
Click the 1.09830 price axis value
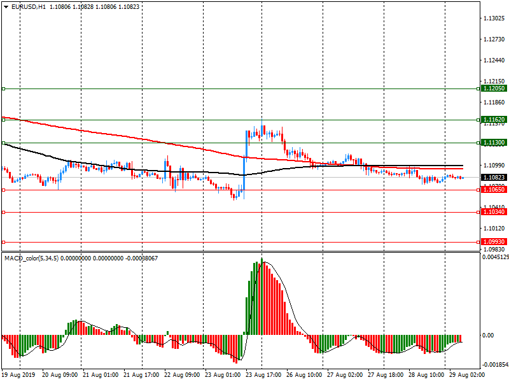(494, 250)
